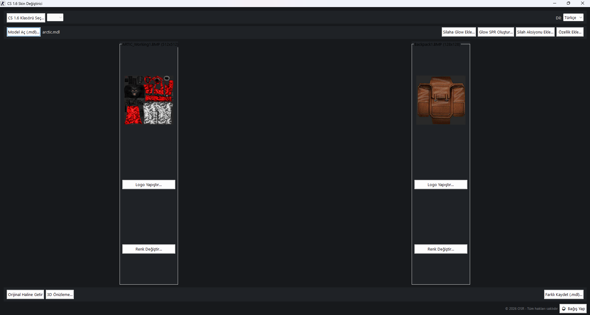Click the Orijinal Haline Getir button

[25, 294]
